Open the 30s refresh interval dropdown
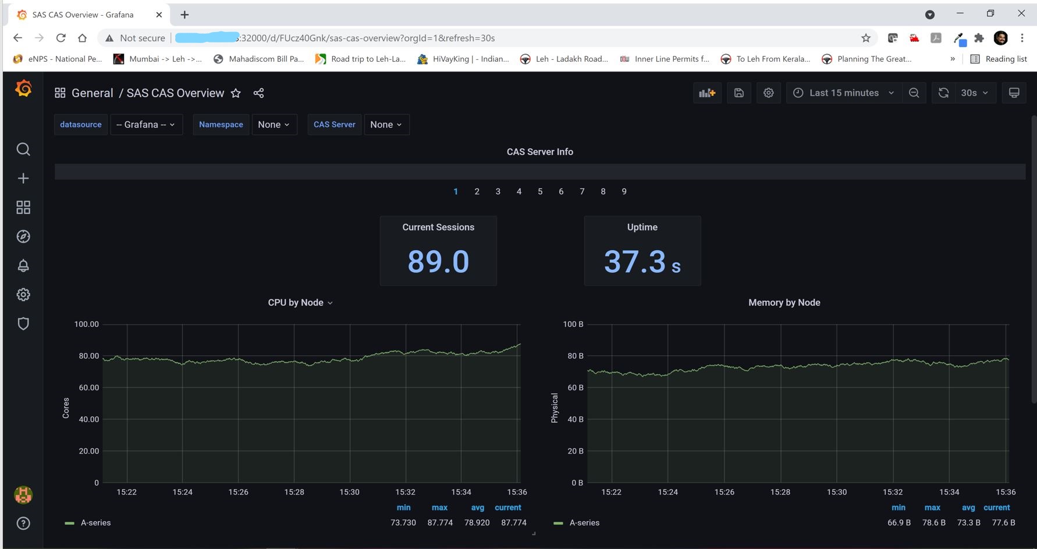The width and height of the screenshot is (1037, 549). pyautogui.click(x=975, y=93)
